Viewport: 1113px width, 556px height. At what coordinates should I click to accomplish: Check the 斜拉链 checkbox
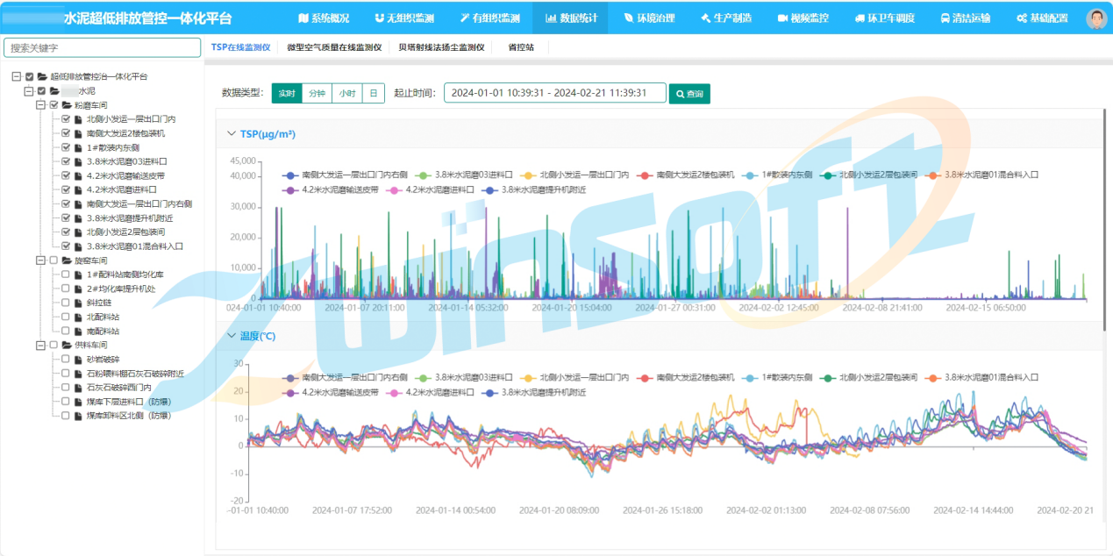point(66,303)
